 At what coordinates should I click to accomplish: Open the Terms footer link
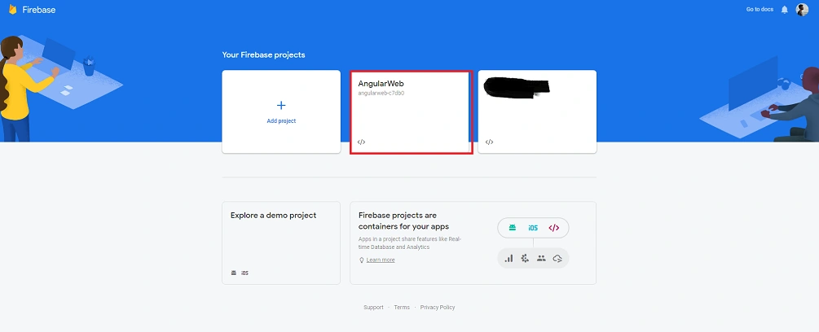[x=402, y=308]
